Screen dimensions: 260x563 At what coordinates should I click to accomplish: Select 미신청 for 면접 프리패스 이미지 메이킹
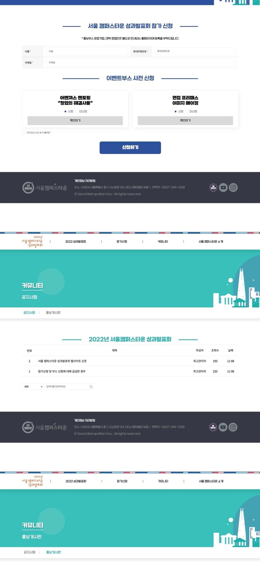(187, 111)
